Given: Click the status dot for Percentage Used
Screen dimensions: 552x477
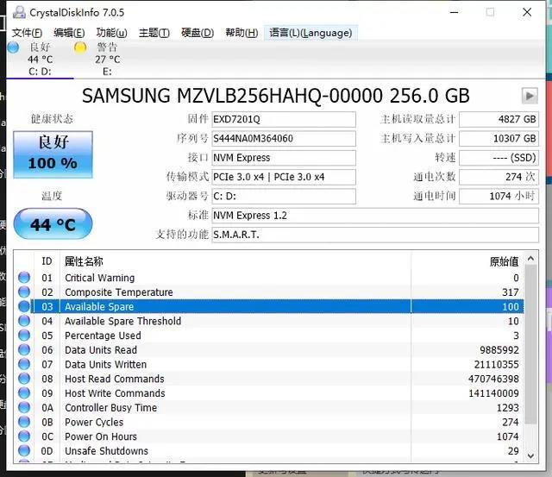Looking at the screenshot, I should (24, 336).
